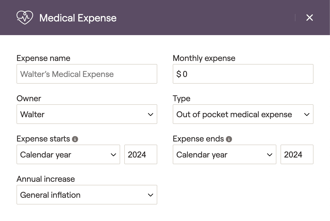
Task: Show info tooltip for Expense starts
Action: 75,139
